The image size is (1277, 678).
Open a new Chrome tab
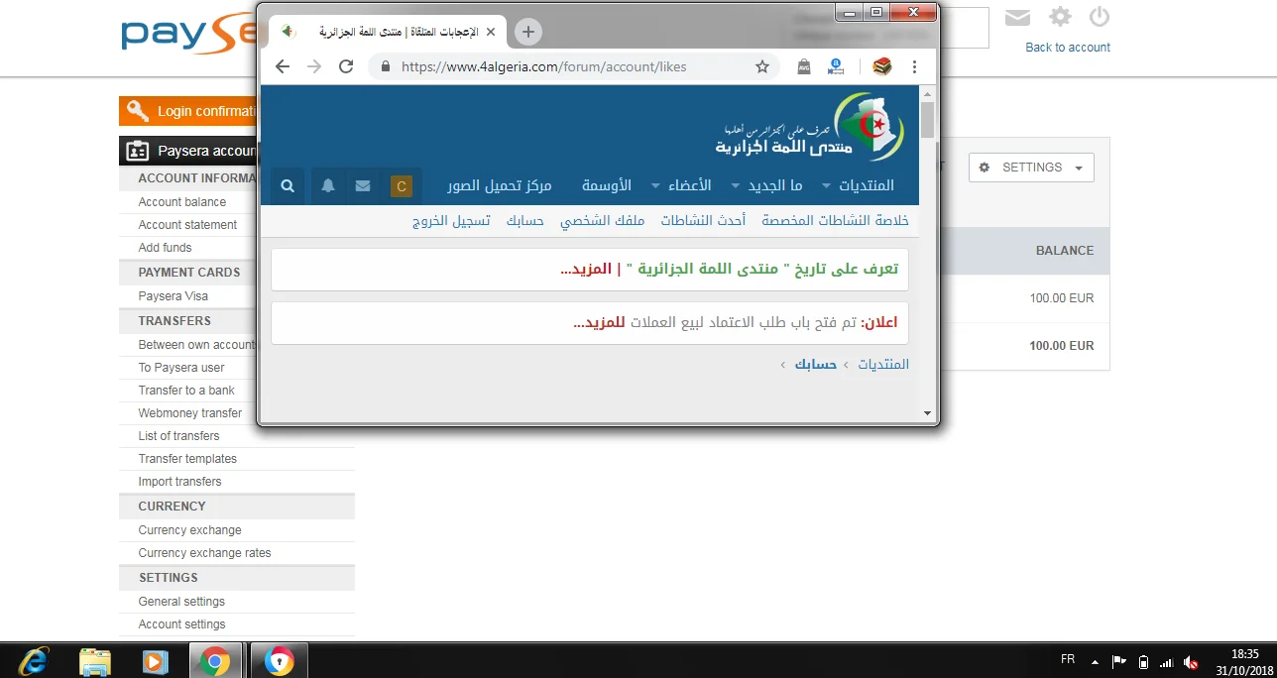(x=528, y=32)
